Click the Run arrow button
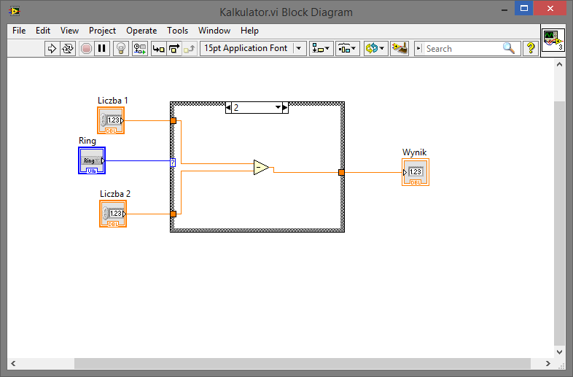Screen dimensions: 573x377 coord(52,49)
